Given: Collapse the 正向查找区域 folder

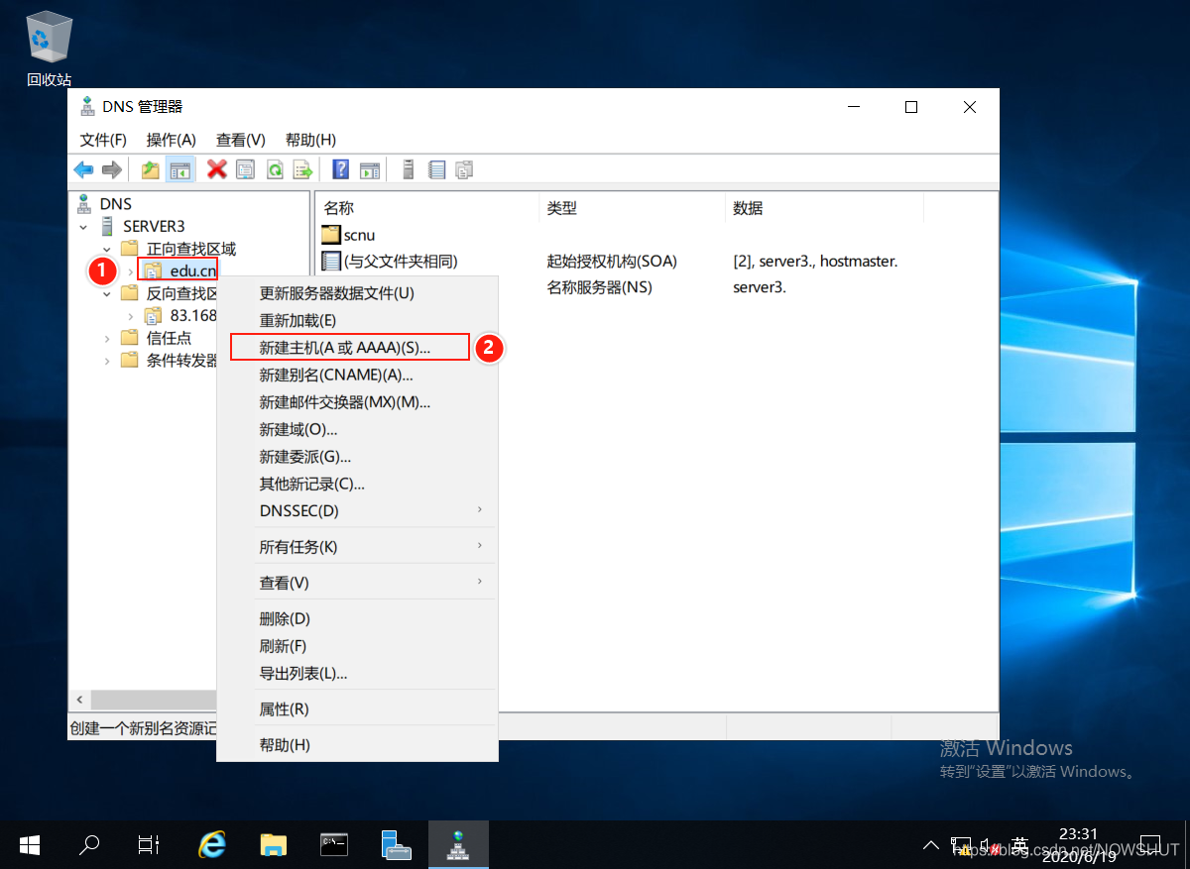Looking at the screenshot, I should 106,248.
